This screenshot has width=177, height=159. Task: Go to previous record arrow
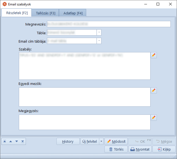11,141
